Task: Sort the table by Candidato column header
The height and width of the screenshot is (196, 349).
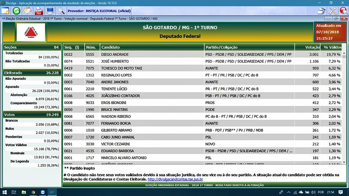Action: [x=151, y=47]
